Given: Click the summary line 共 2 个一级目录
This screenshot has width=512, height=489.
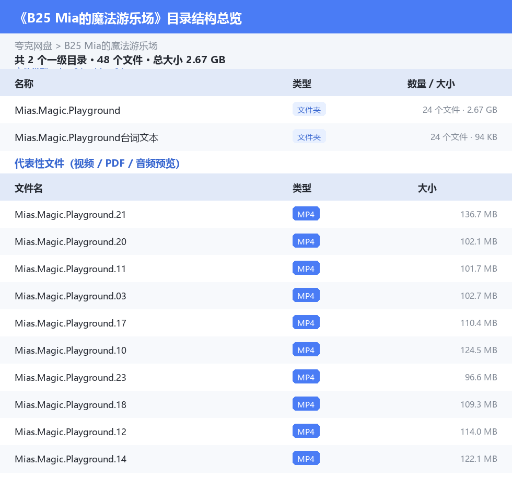Looking at the screenshot, I should (51, 60).
